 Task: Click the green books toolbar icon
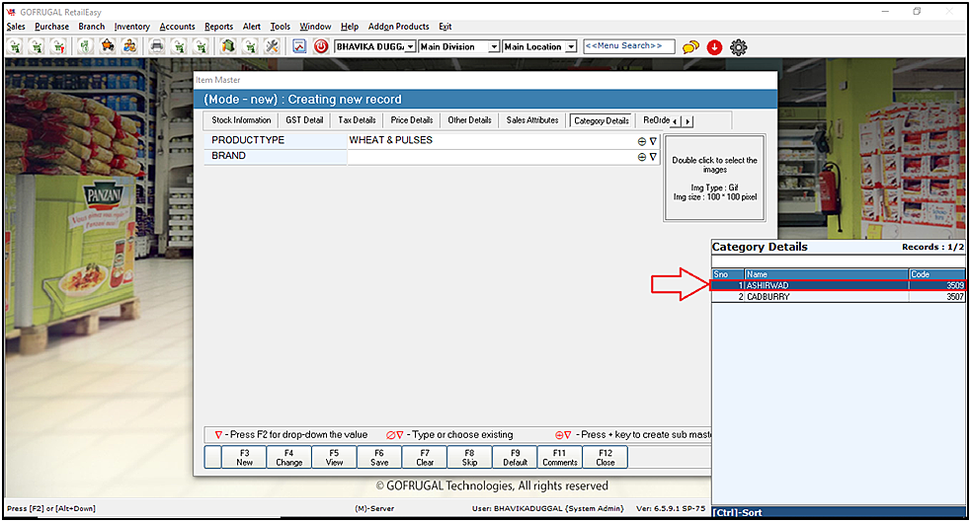coord(228,47)
